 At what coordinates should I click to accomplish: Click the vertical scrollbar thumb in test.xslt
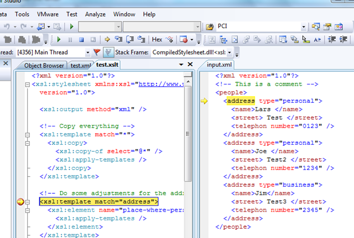tap(188, 134)
